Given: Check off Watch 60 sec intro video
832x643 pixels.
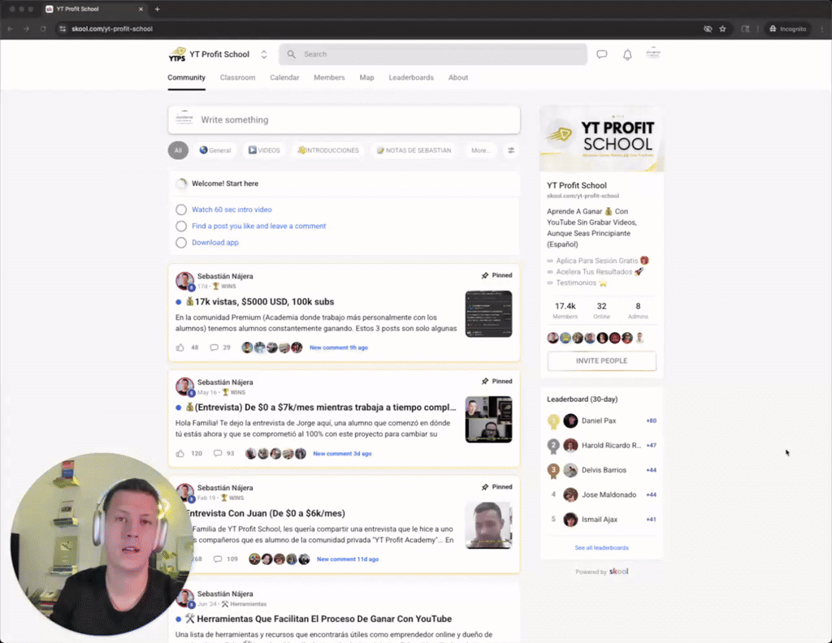Looking at the screenshot, I should 181,209.
